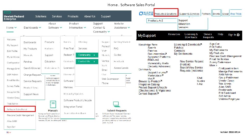Click the arrow on the Community menu item
245x138 pixels.
(94, 55)
